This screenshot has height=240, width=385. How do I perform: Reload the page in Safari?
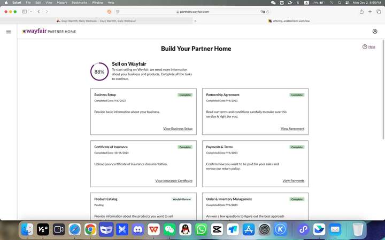(268, 11)
